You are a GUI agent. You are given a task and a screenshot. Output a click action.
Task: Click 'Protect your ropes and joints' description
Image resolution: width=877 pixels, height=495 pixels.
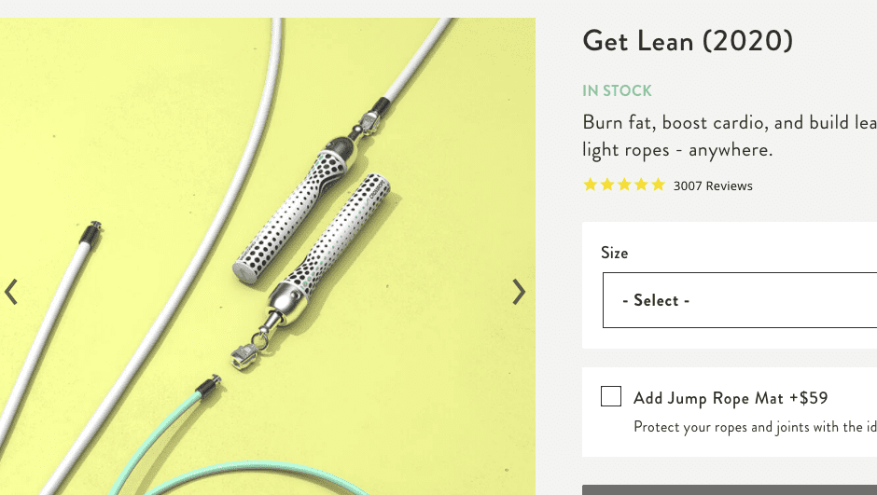coord(755,427)
